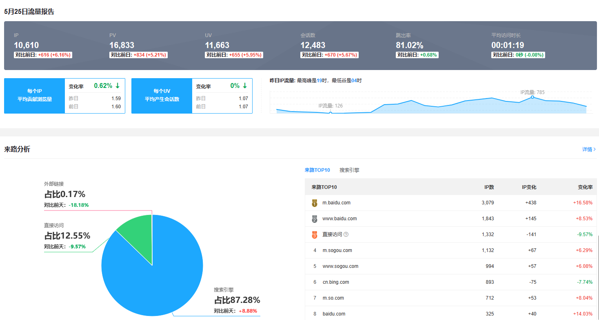Screen dimensions: 599x320
Task: Click the help question icon next to 直接访问
Action: tap(346, 235)
